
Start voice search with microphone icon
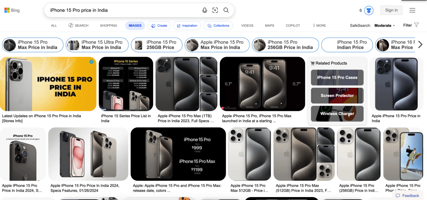point(204,10)
